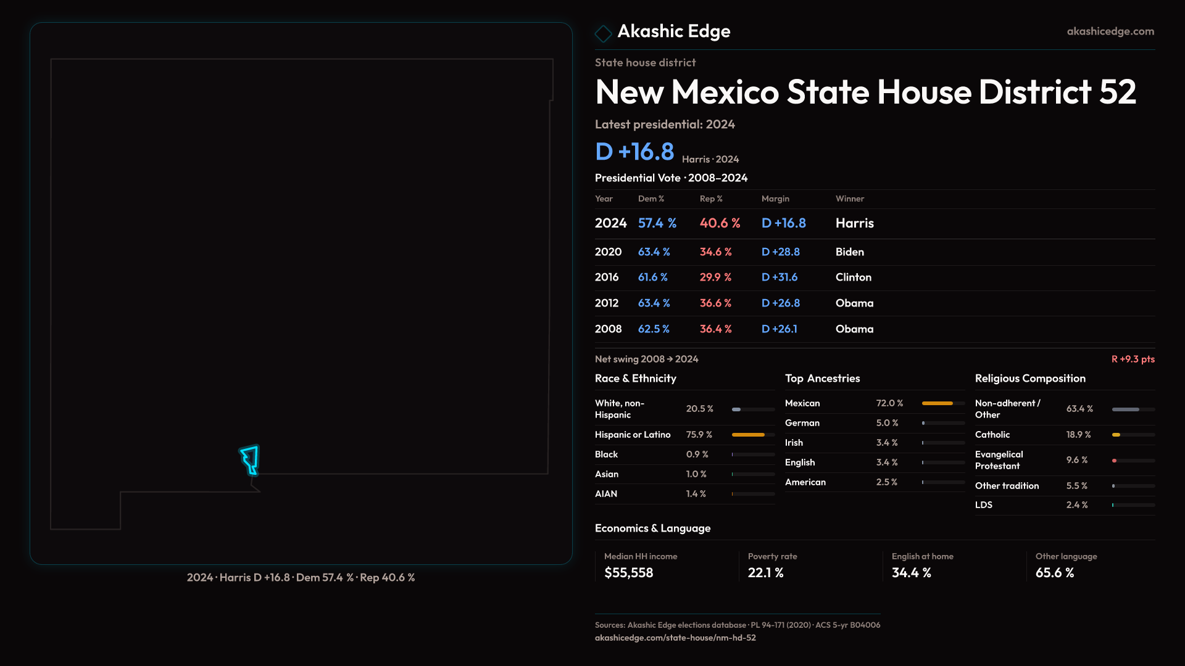This screenshot has width=1185, height=666.
Task: Click the Hispanic or Latino percentage bar
Action: coord(748,435)
